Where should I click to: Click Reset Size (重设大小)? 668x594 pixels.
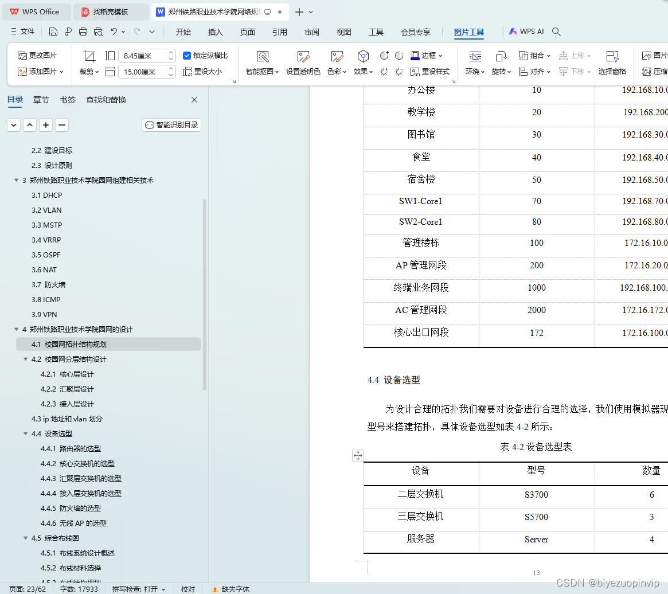pyautogui.click(x=202, y=72)
